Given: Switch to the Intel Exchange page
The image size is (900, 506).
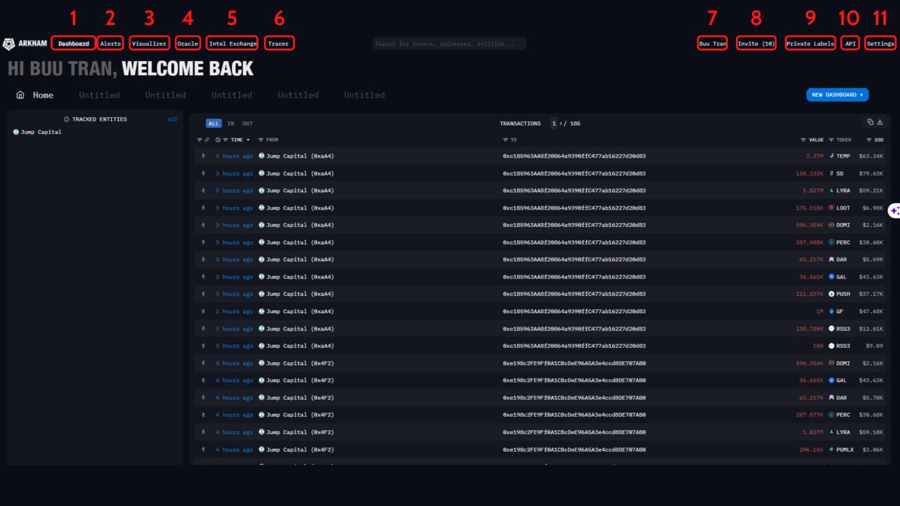Looking at the screenshot, I should click(x=233, y=44).
